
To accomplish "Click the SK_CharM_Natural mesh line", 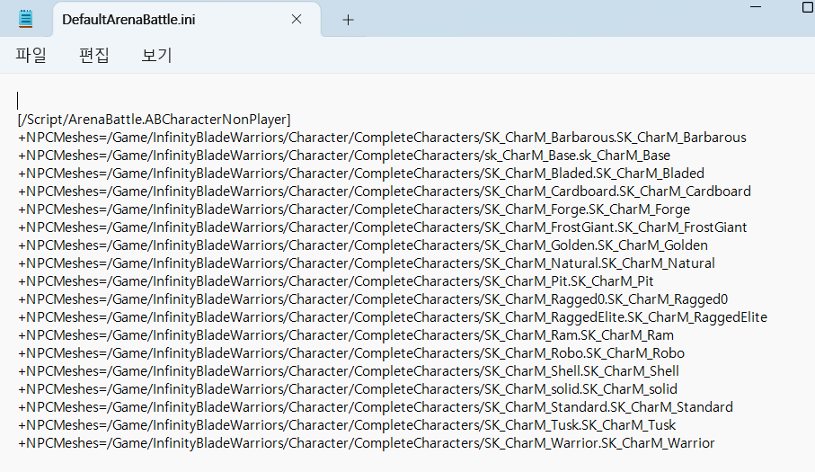I will (367, 263).
